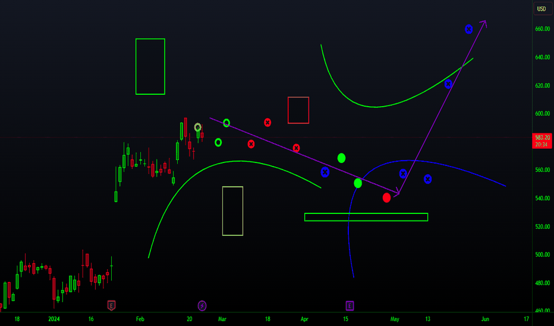Click the 600.00 price axis label
This screenshot has height=326, width=554.
[x=542, y=113]
